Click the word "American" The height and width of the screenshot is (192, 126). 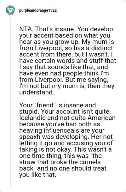(x=101, y=118)
